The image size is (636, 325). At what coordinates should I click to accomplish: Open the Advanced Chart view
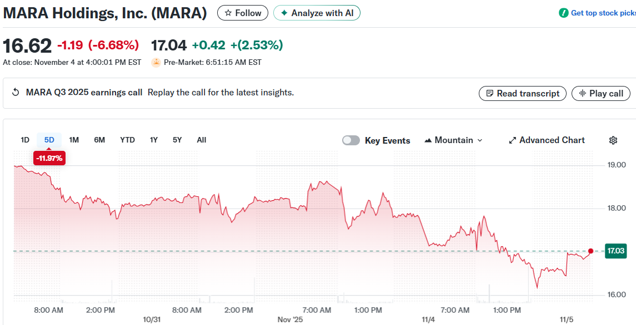point(547,140)
